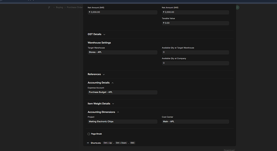Tick the Page Break checkbox
The height and width of the screenshot is (151, 277).
coord(89,134)
